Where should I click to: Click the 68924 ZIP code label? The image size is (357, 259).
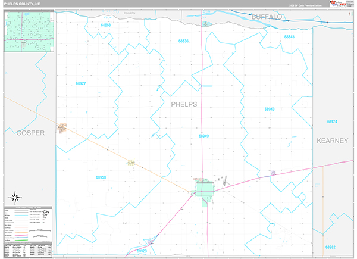332,121
